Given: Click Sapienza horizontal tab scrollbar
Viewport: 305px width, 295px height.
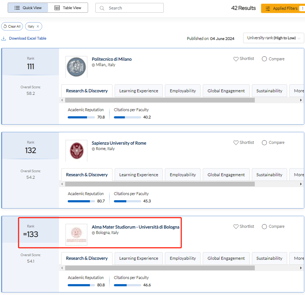Looking at the screenshot, I should click(x=160, y=184).
